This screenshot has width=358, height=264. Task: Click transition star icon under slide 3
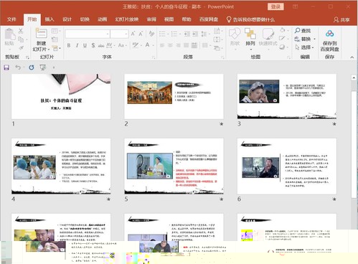[x=334, y=124]
